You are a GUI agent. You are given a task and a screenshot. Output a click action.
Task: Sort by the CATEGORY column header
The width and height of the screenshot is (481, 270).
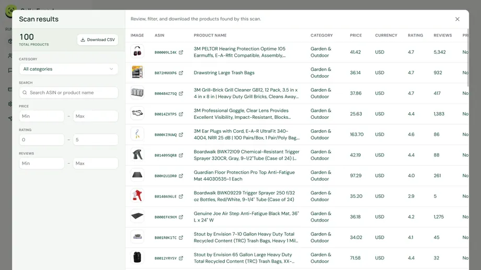322,35
